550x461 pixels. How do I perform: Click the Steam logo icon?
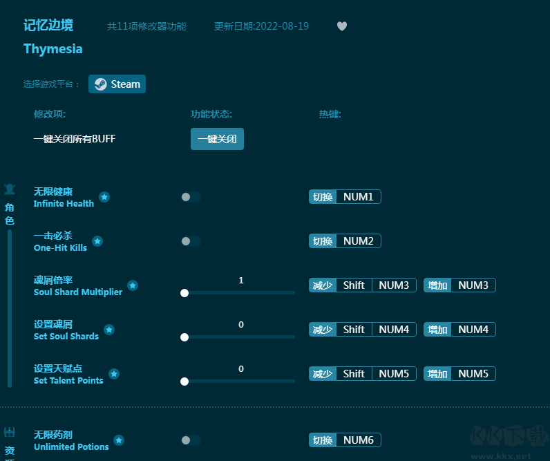101,84
